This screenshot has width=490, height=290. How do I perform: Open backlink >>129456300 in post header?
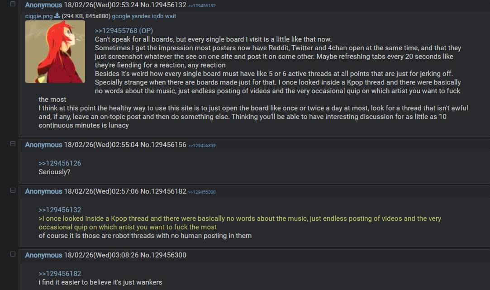pyautogui.click(x=202, y=192)
